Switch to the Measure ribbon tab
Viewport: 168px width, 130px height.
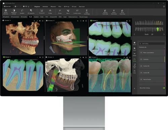pos(53,7)
